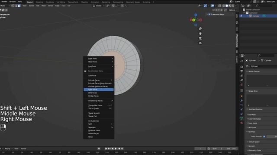The image size is (277, 155).
Task: Activate face select mode
Action: tap(19, 6)
